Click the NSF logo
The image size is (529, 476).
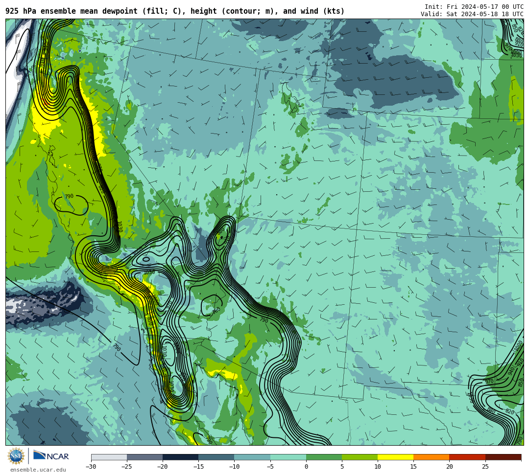(16, 456)
